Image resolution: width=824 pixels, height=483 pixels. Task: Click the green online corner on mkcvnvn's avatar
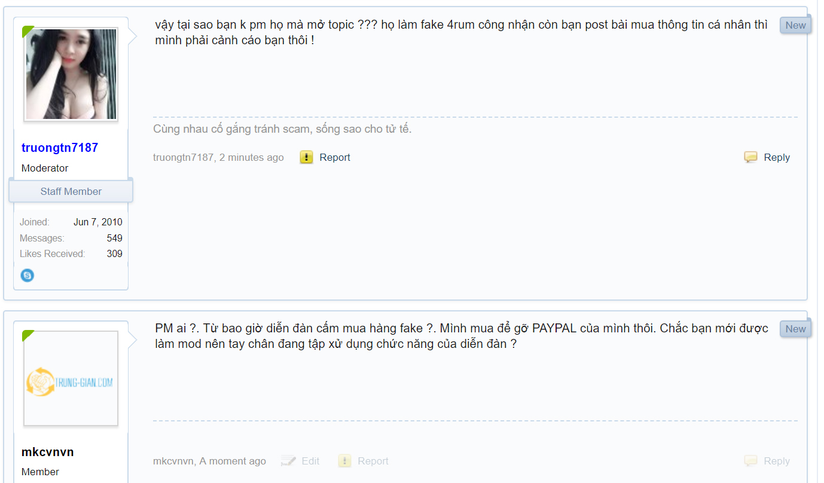click(x=28, y=335)
